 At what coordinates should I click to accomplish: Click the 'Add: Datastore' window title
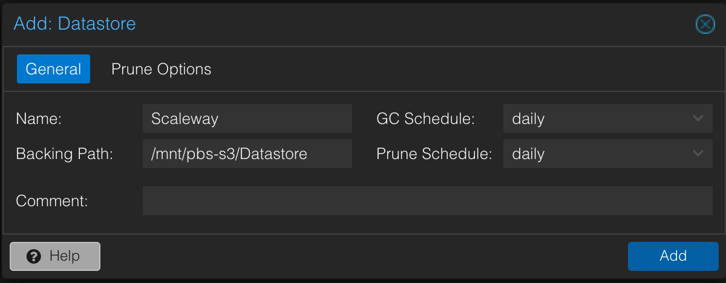(74, 24)
